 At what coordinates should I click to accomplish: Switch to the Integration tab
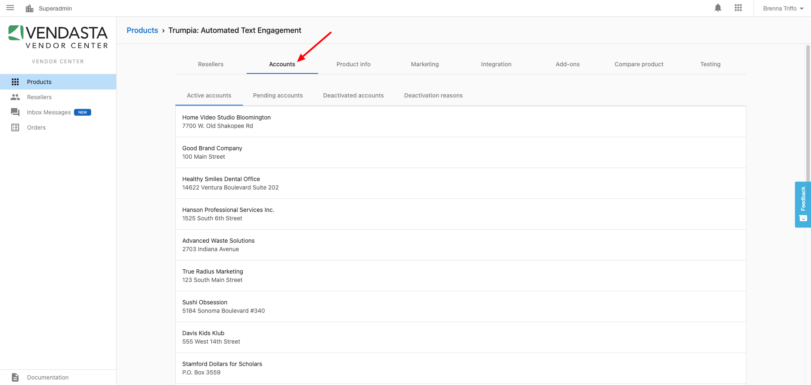point(496,64)
